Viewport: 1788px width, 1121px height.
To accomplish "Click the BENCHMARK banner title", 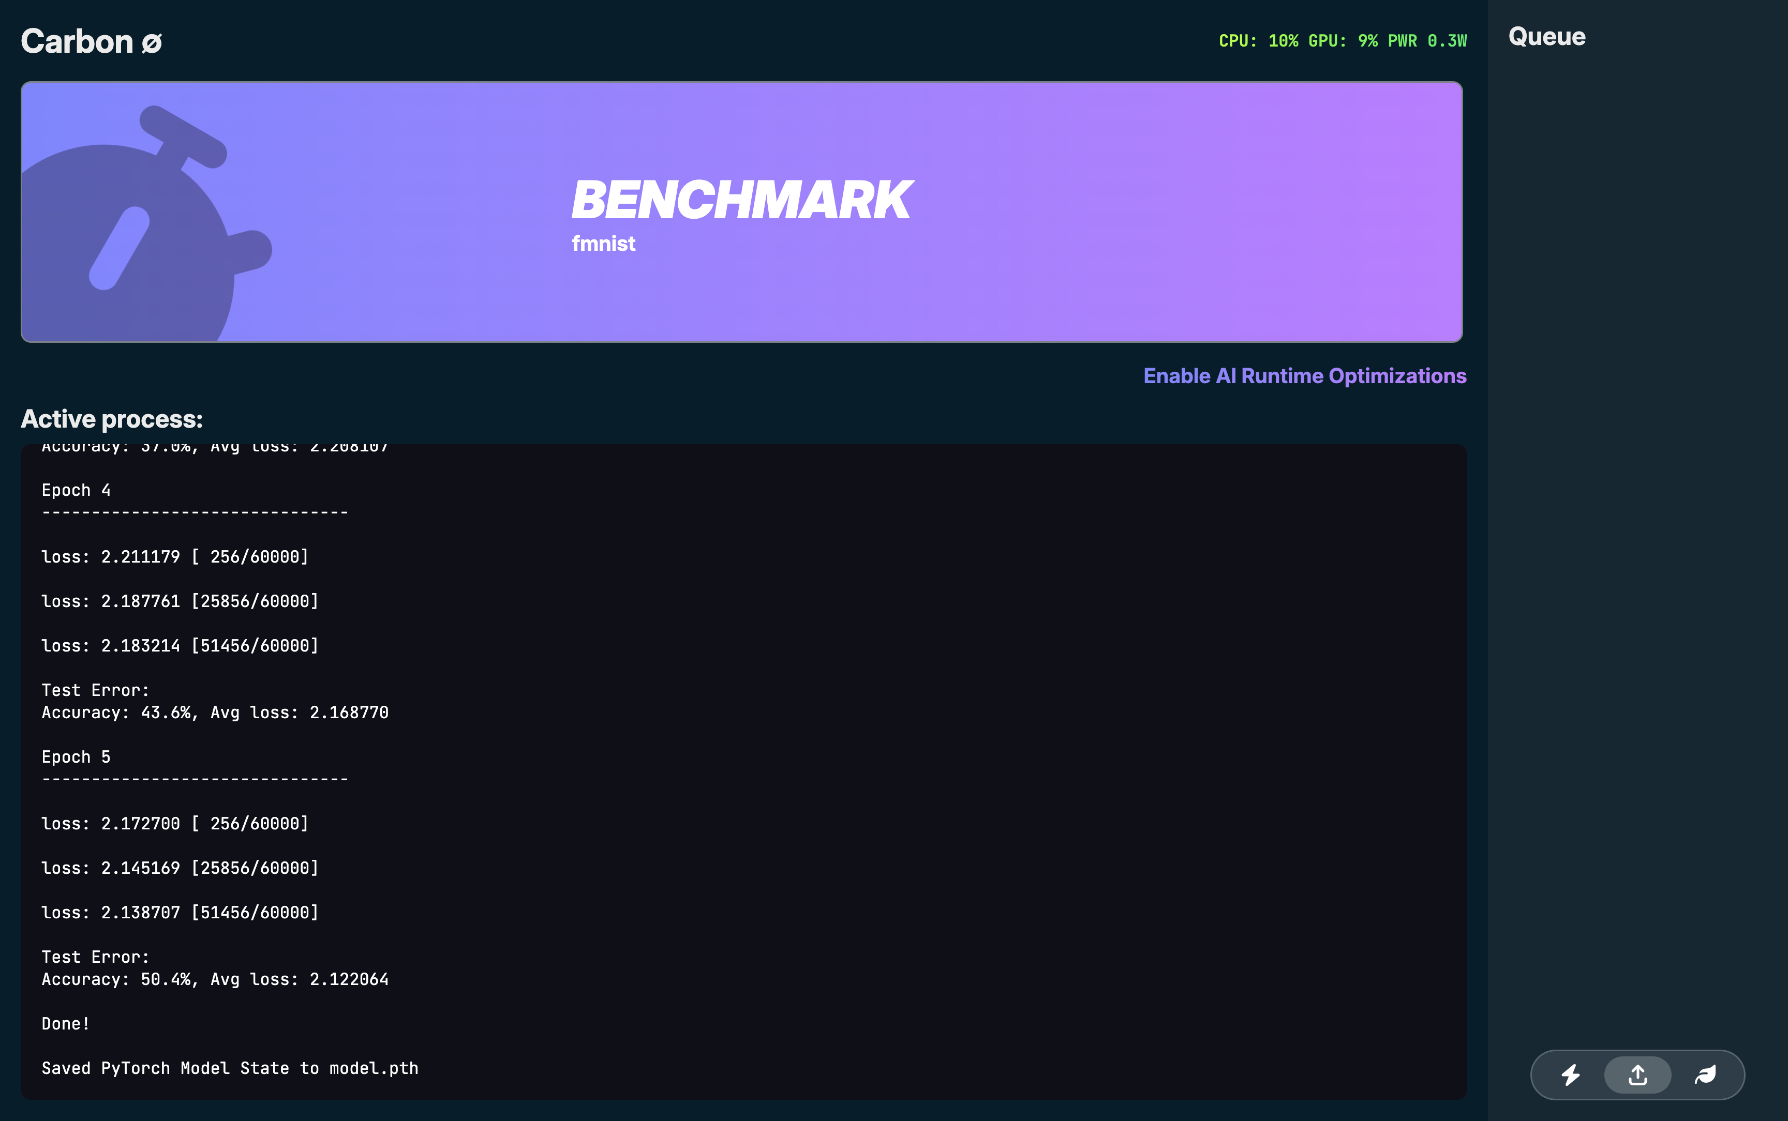I will click(741, 200).
